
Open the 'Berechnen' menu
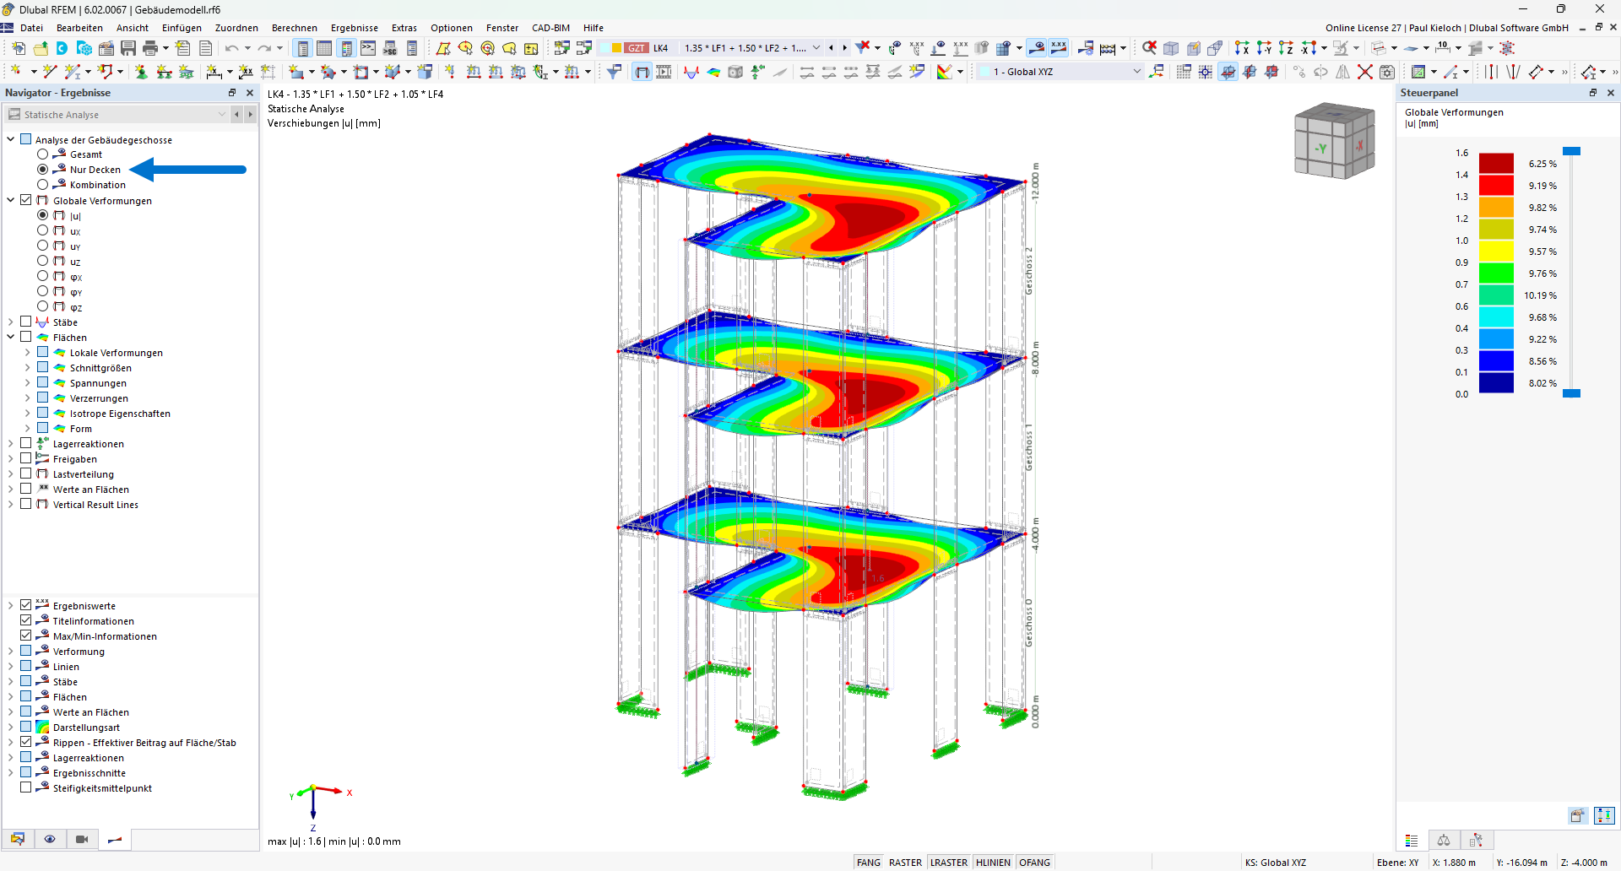click(x=294, y=28)
